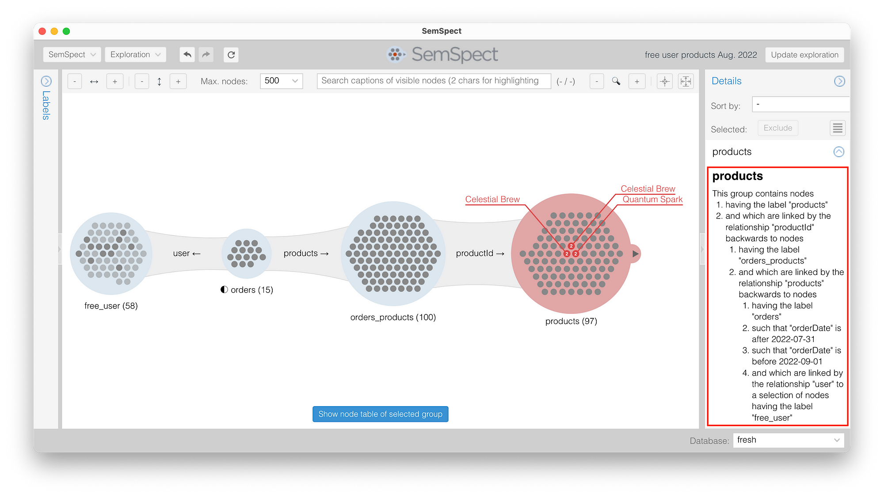Toggle the orders half-circle indicator
This screenshot has height=497, width=884.
pyautogui.click(x=225, y=290)
